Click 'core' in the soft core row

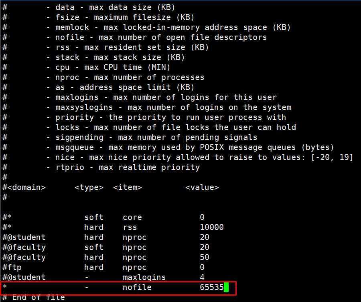pyautogui.click(x=132, y=218)
